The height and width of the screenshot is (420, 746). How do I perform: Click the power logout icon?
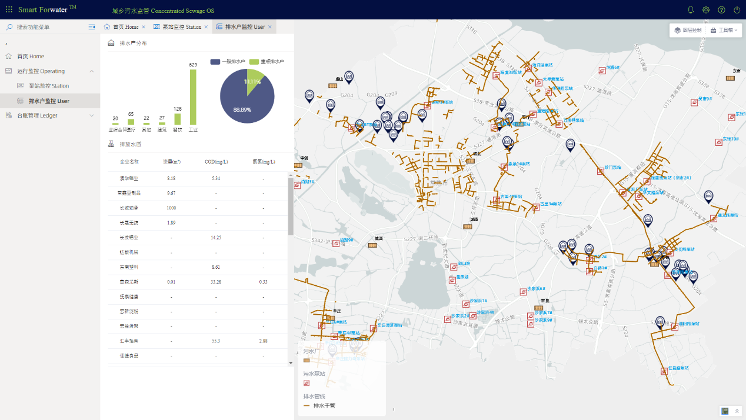pyautogui.click(x=737, y=10)
